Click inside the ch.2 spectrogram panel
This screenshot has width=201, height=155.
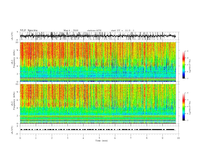98,104
